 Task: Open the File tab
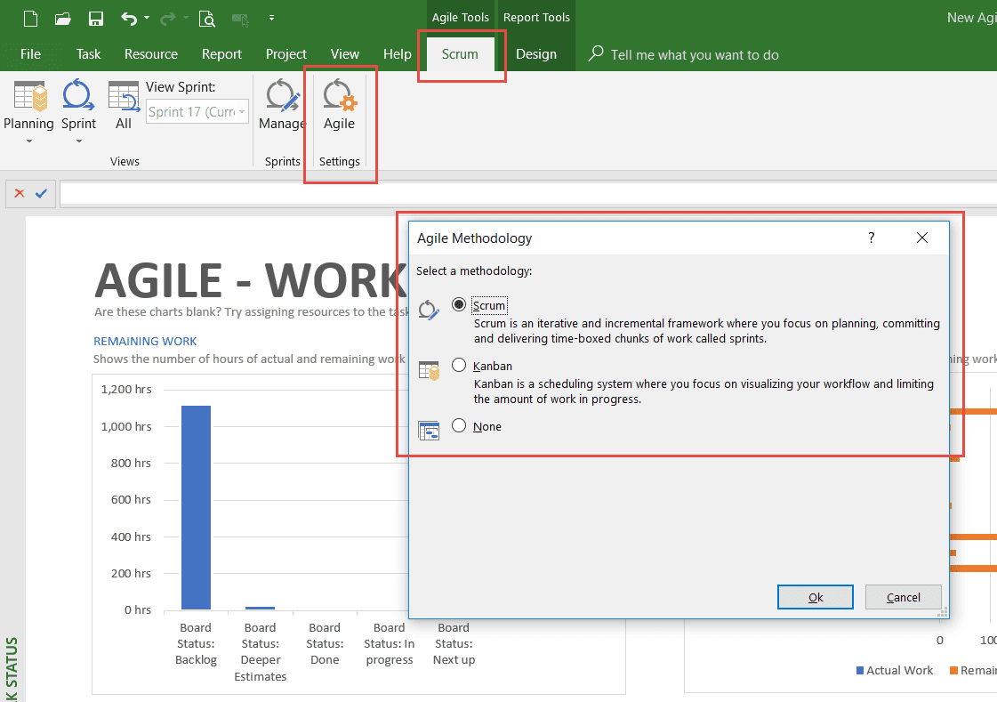pyautogui.click(x=30, y=54)
